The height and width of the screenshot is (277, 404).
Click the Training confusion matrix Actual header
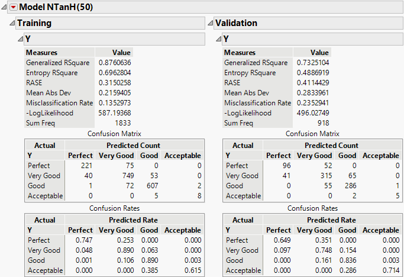45,145
